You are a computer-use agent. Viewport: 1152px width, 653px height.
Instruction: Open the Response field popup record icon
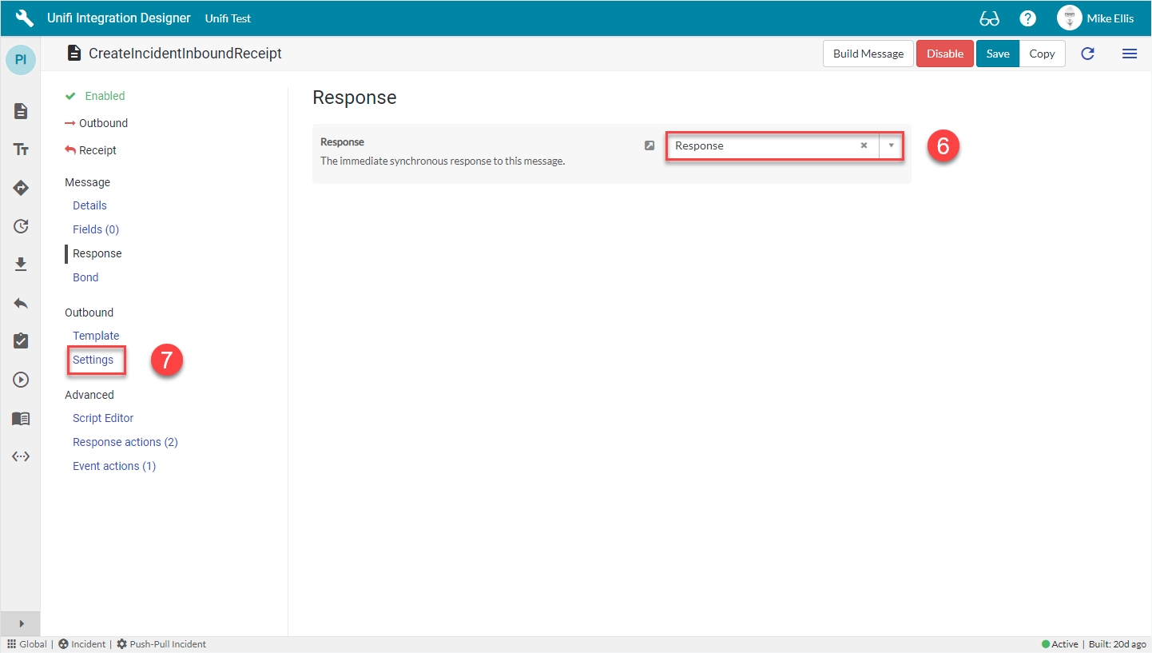pos(649,145)
